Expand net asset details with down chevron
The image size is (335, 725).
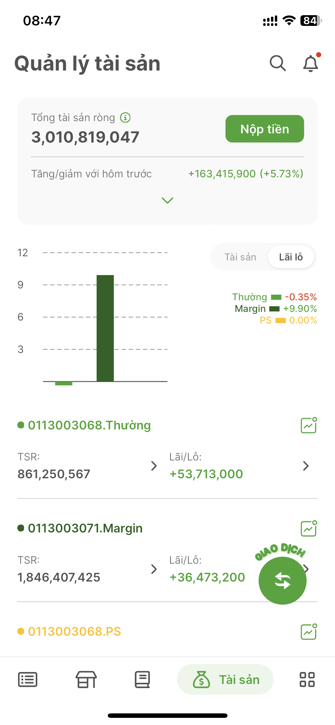167,200
